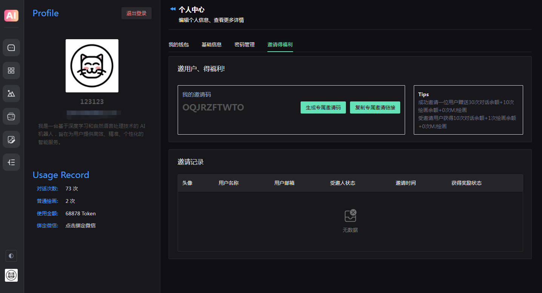The height and width of the screenshot is (293, 542).
Task: Open the image editing icon in sidebar
Action: pos(11,139)
